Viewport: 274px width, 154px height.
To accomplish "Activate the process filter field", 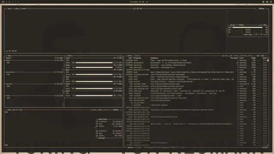I will [x=137, y=56].
